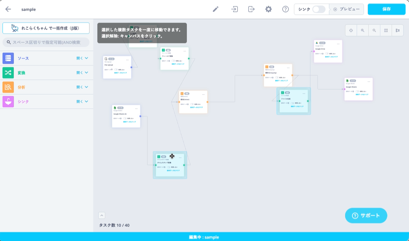Open help via the question mark icon

tap(285, 9)
